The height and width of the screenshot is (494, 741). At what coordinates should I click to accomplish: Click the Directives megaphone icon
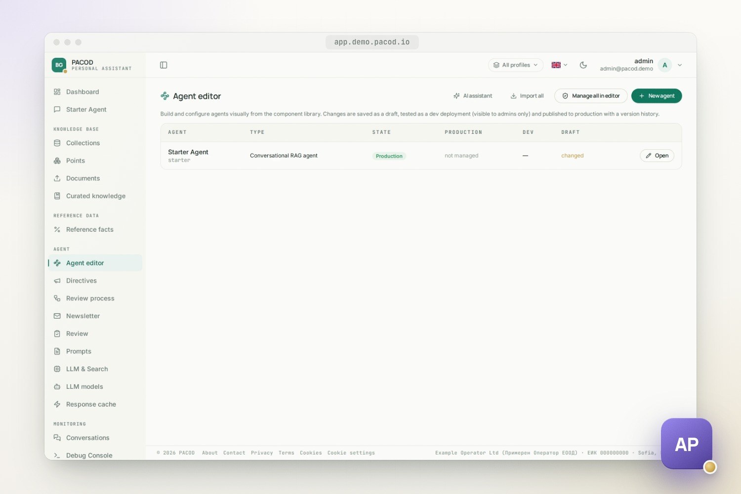pos(57,281)
